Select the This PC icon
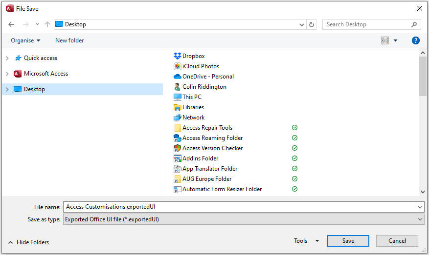The image size is (429, 255). (177, 97)
